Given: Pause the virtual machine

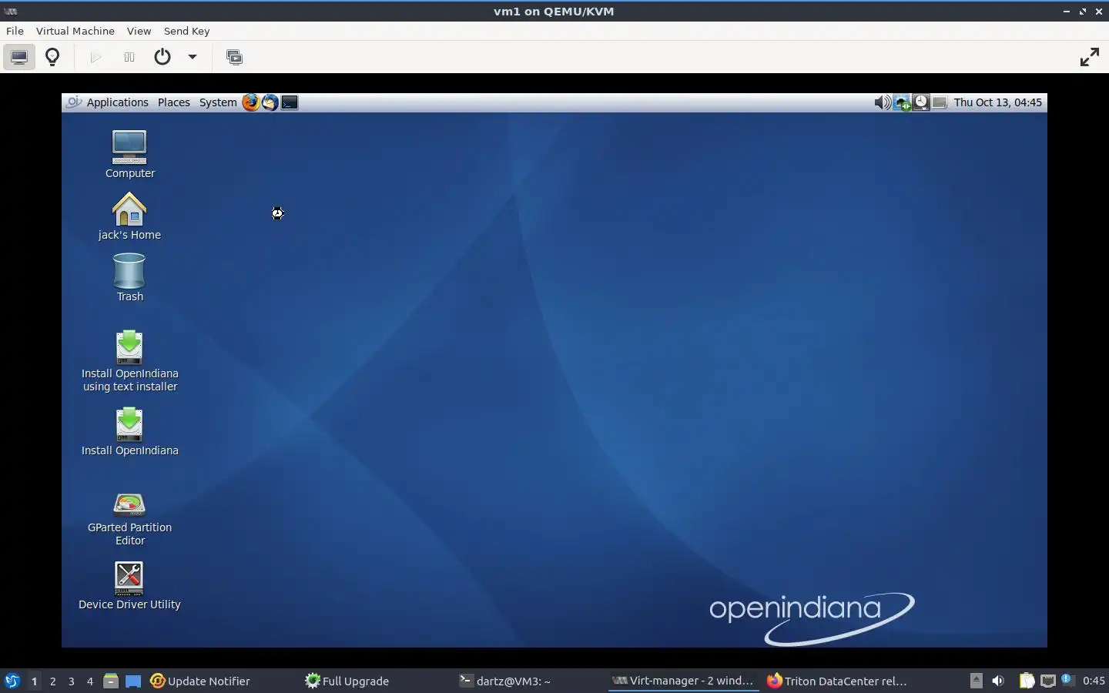Looking at the screenshot, I should tap(129, 57).
